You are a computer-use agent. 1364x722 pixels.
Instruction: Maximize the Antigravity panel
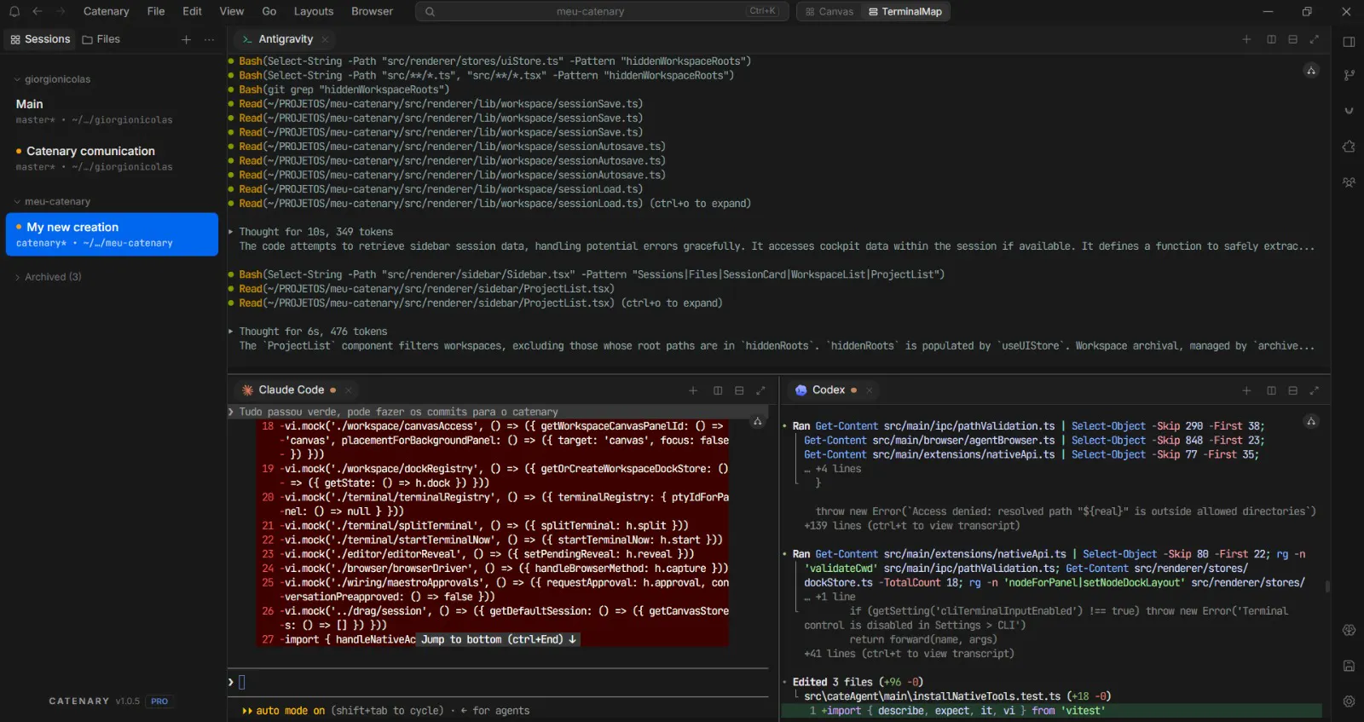click(x=1314, y=39)
